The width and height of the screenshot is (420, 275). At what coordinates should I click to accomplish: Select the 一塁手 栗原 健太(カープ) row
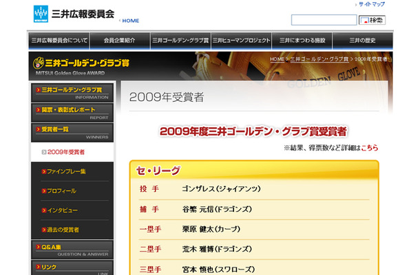pyautogui.click(x=254, y=229)
